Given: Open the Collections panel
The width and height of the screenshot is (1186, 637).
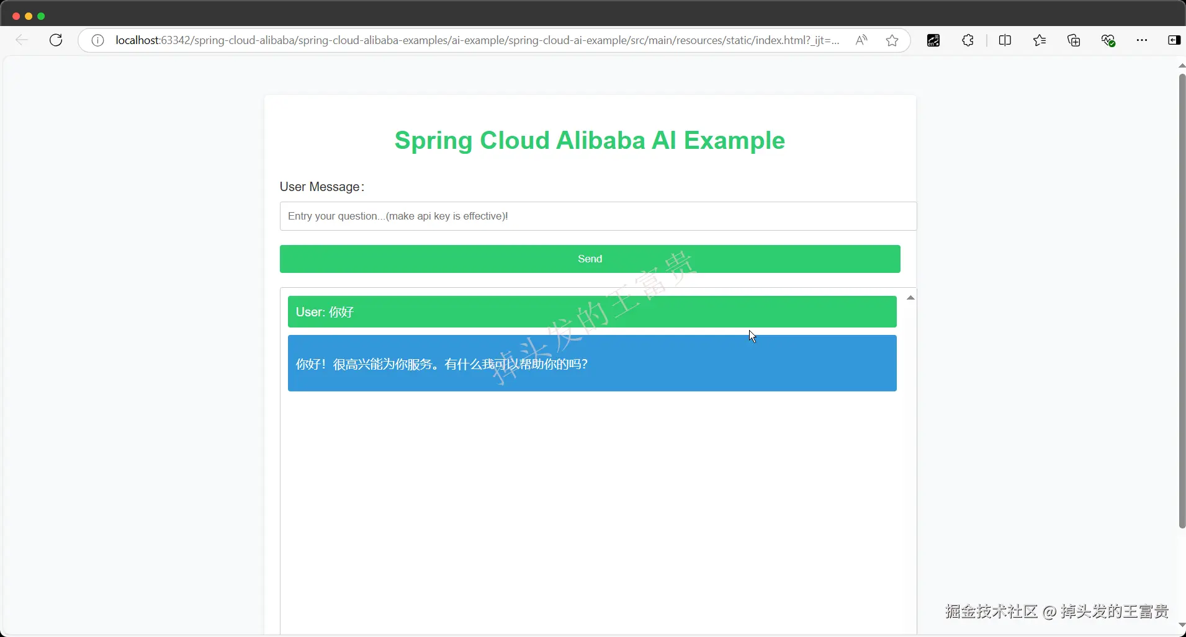Looking at the screenshot, I should 1074,40.
